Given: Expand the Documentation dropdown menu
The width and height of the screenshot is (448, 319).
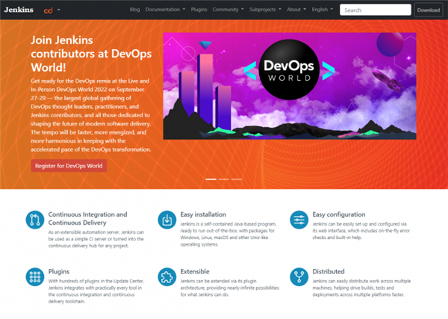Looking at the screenshot, I should point(166,10).
